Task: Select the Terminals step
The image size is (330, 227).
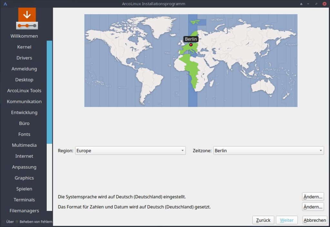Action: point(24,200)
